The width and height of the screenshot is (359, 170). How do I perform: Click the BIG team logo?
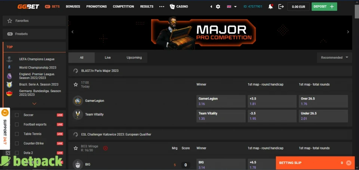pyautogui.click(x=78, y=164)
